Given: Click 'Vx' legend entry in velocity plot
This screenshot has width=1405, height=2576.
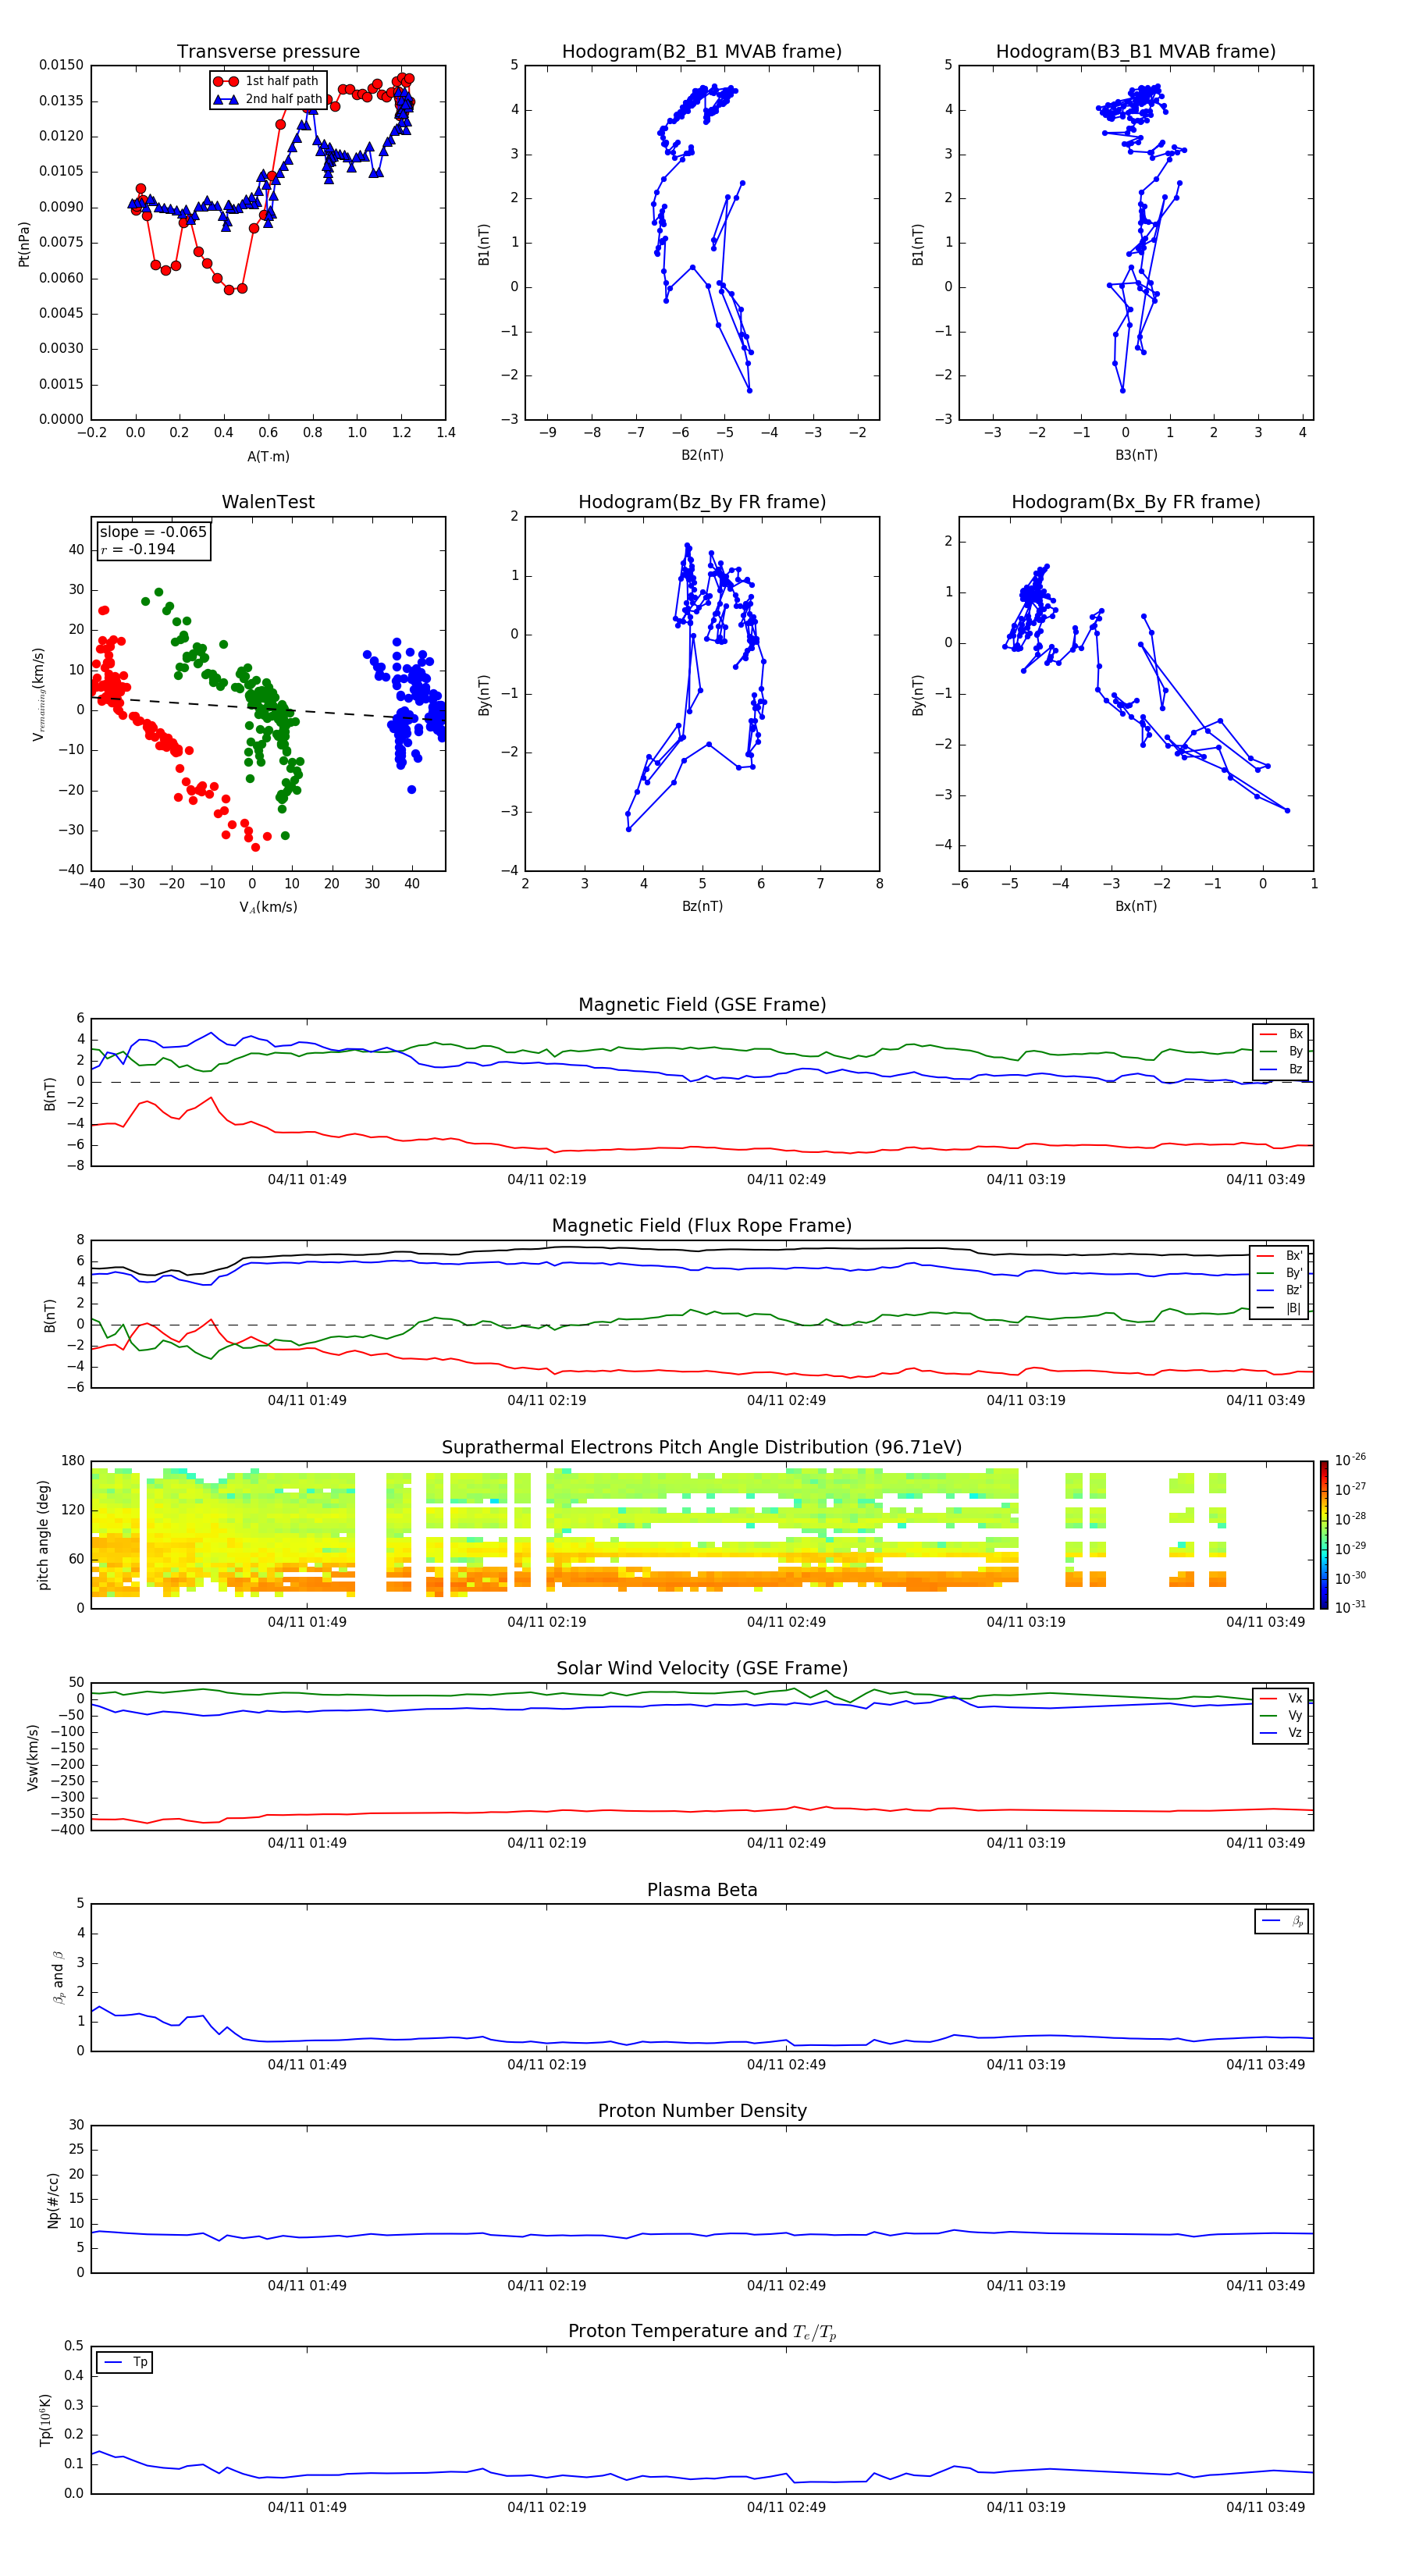Looking at the screenshot, I should click(1281, 1698).
